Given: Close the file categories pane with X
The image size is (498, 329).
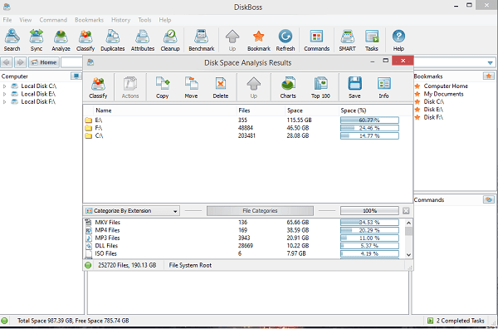Looking at the screenshot, I should pos(406,211).
